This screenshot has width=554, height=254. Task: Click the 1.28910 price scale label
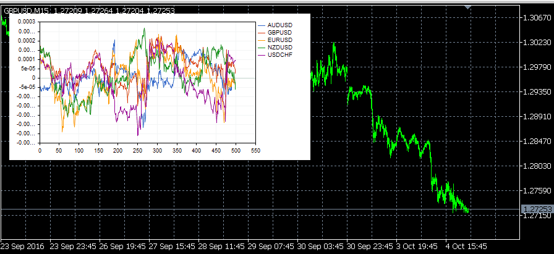[x=537, y=117]
